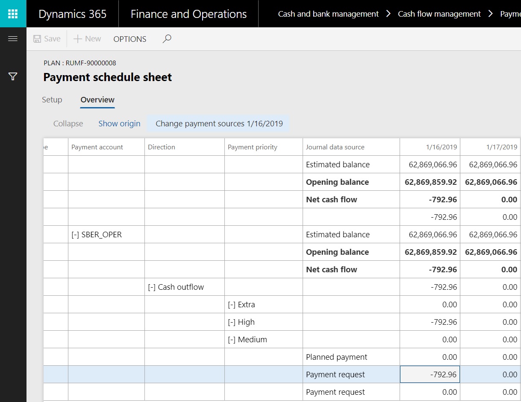Expand the hamburger navigation pane

[x=13, y=39]
